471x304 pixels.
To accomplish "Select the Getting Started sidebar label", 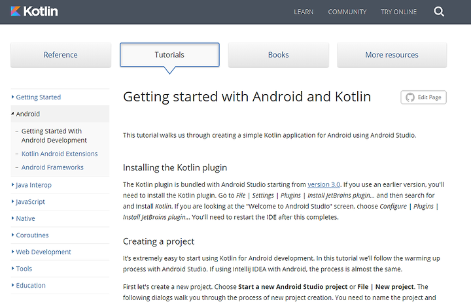I will pyautogui.click(x=39, y=97).
